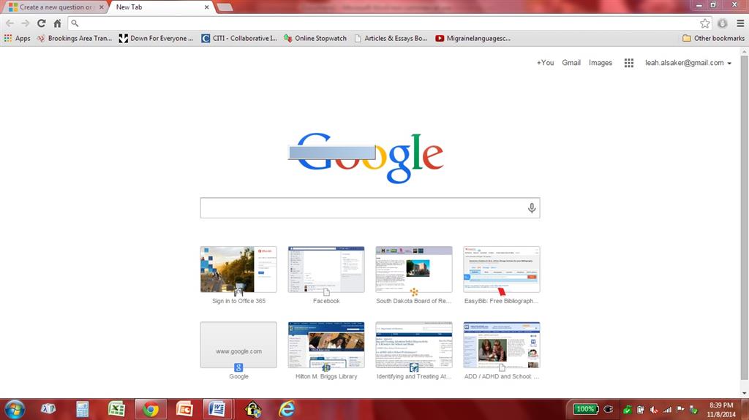Start voice search with the microphone icon
Image resolution: width=749 pixels, height=420 pixels.
pyautogui.click(x=532, y=208)
